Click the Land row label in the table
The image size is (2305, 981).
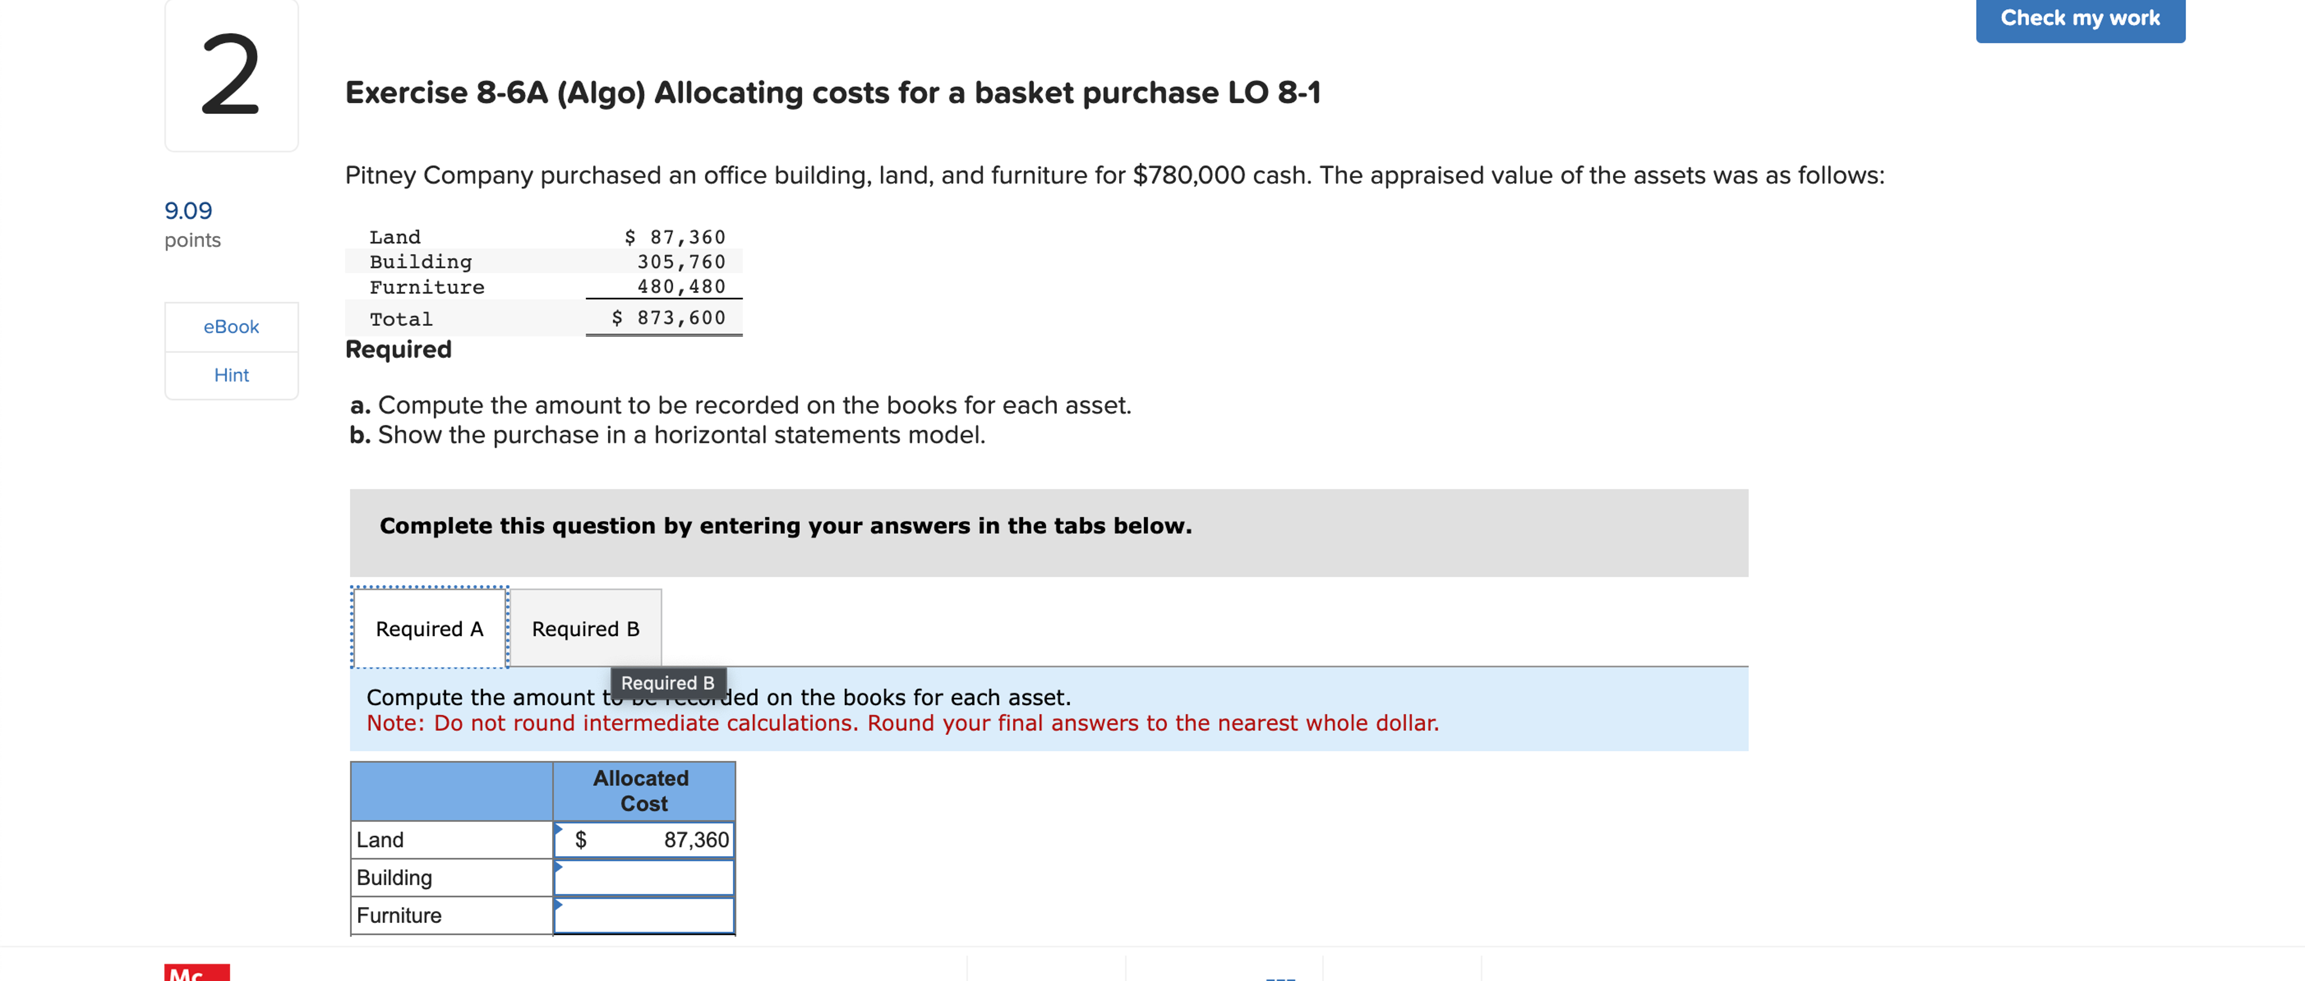(x=380, y=839)
